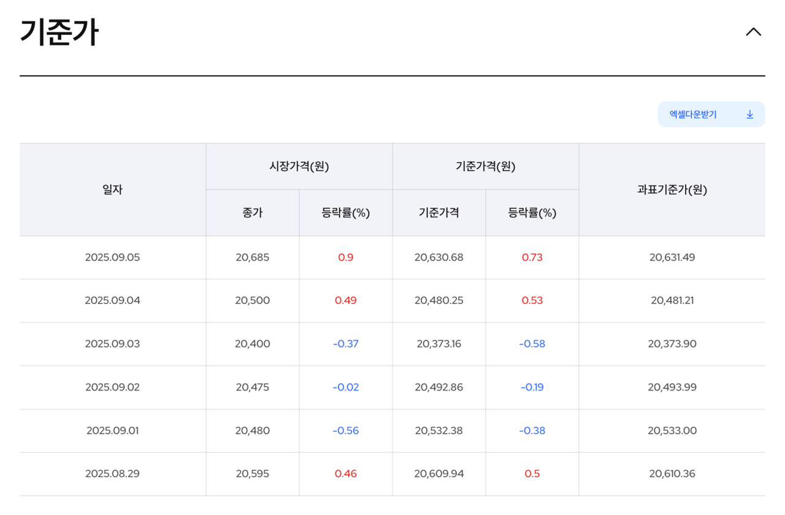Select the 시장가격(원) header cell
Viewport: 785px width, 515px height.
pos(299,167)
